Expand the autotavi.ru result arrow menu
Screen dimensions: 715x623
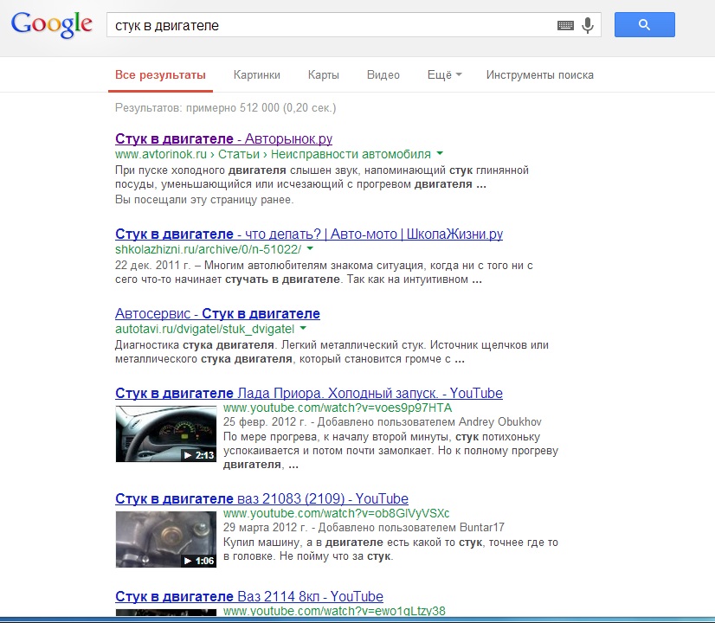[x=303, y=330]
